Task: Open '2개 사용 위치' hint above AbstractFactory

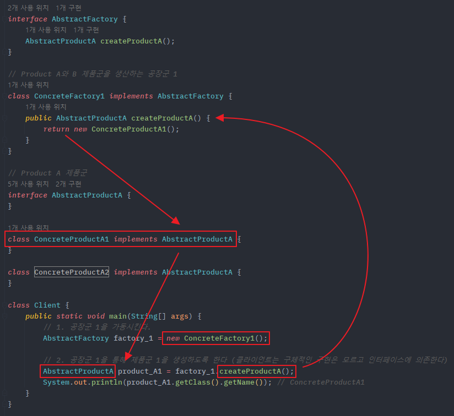Action: coord(28,8)
